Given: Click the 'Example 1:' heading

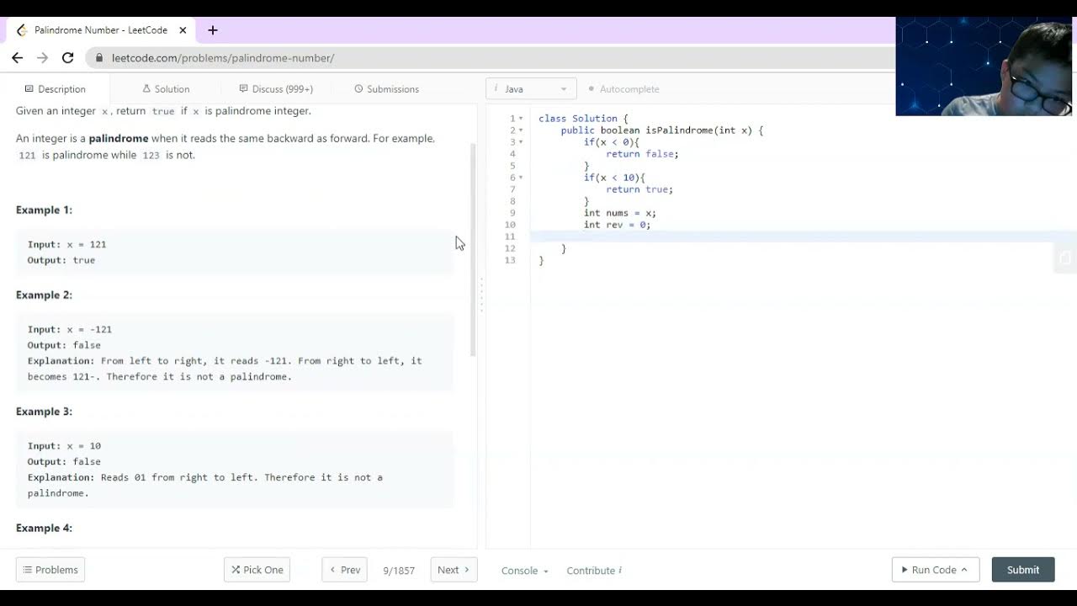Looking at the screenshot, I should [44, 210].
